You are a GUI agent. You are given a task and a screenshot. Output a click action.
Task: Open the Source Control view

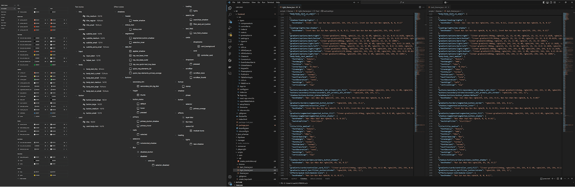tap(230, 21)
